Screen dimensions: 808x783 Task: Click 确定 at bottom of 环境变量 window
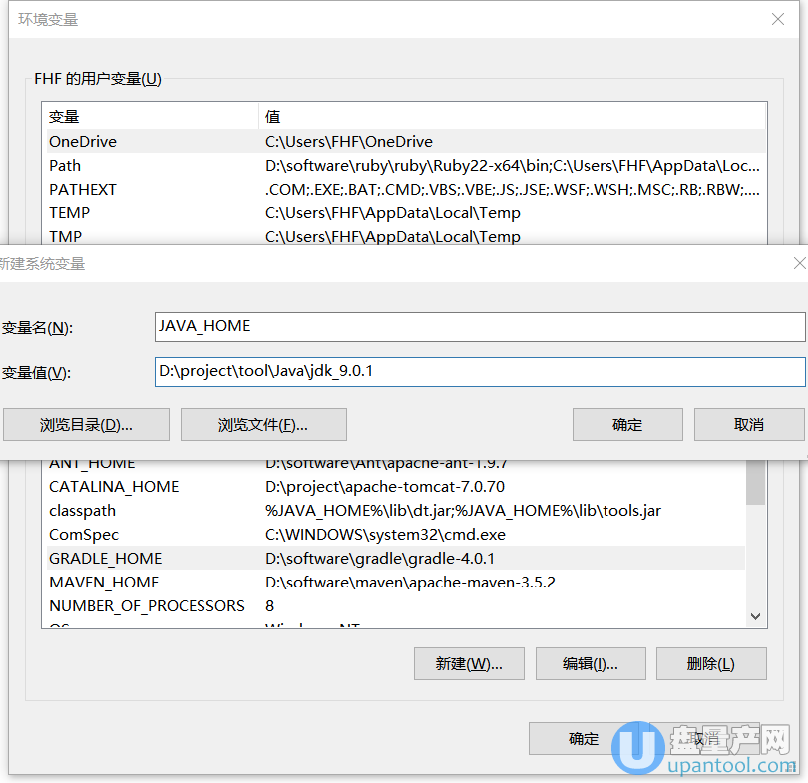coord(584,739)
